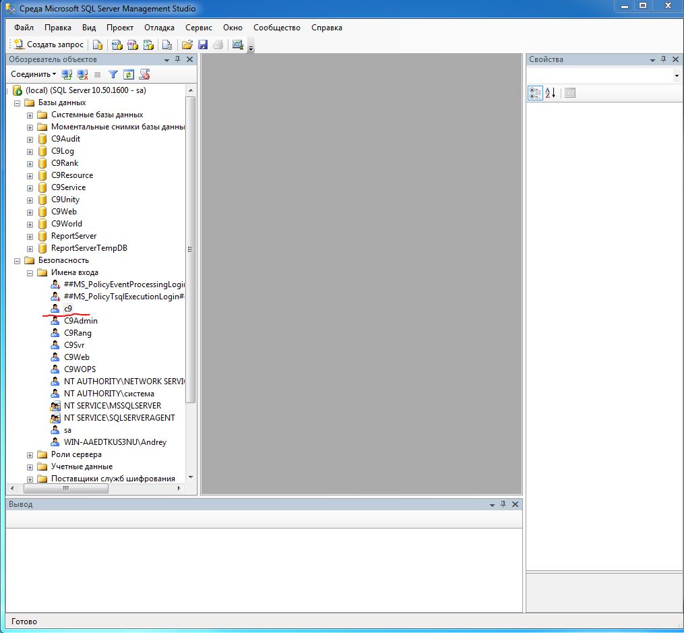Toggle categorized view in Свойства panel
The width and height of the screenshot is (684, 633).
point(535,93)
